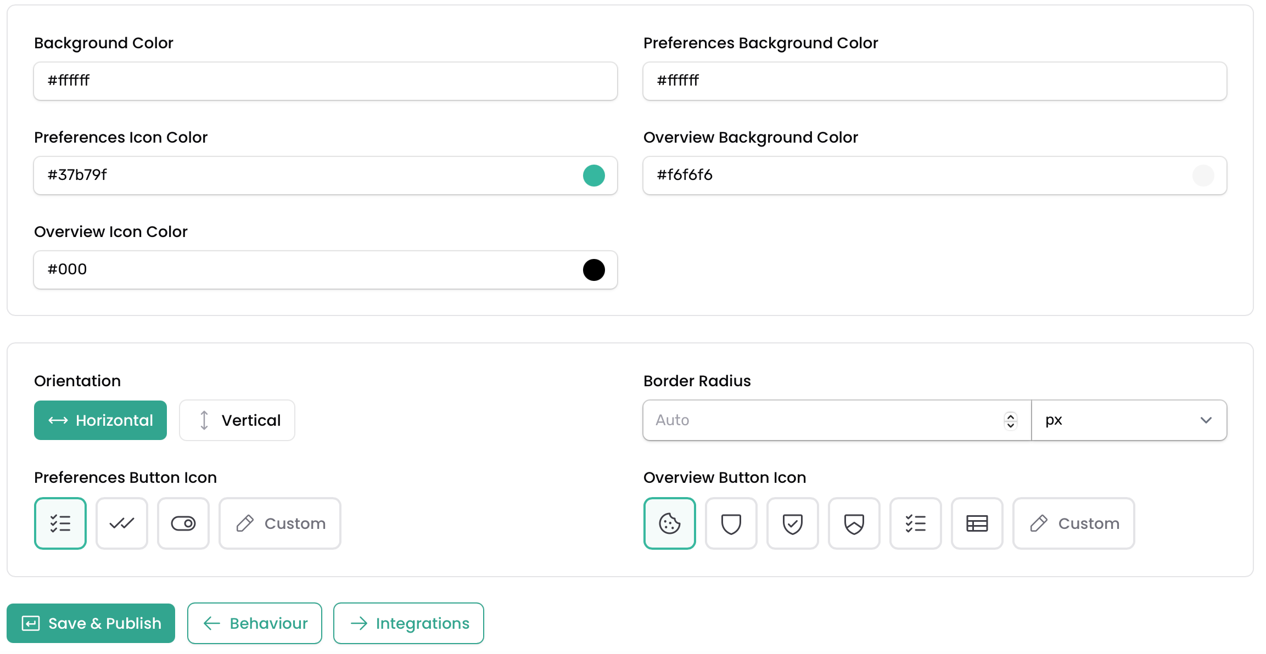Click the Border Radius stepper arrows
The width and height of the screenshot is (1266, 654).
coord(1010,420)
